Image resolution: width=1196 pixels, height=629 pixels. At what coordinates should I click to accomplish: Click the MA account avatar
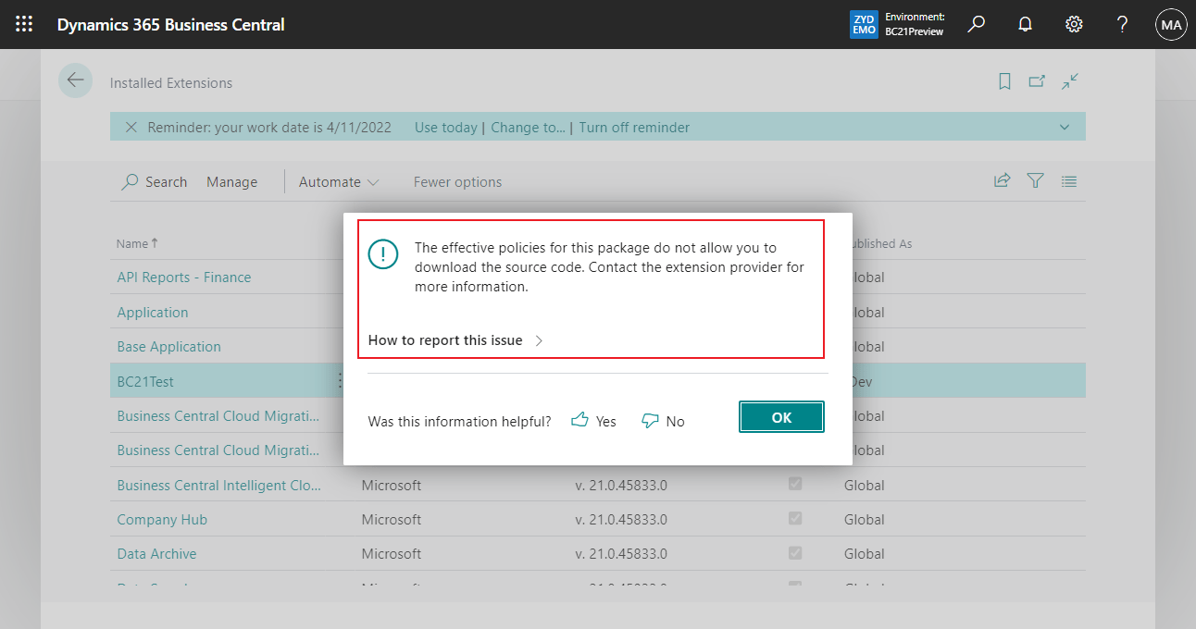pos(1171,23)
